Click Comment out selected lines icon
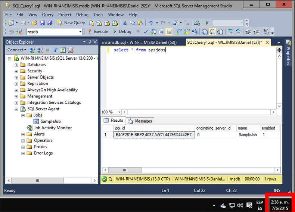 [x=230, y=32]
